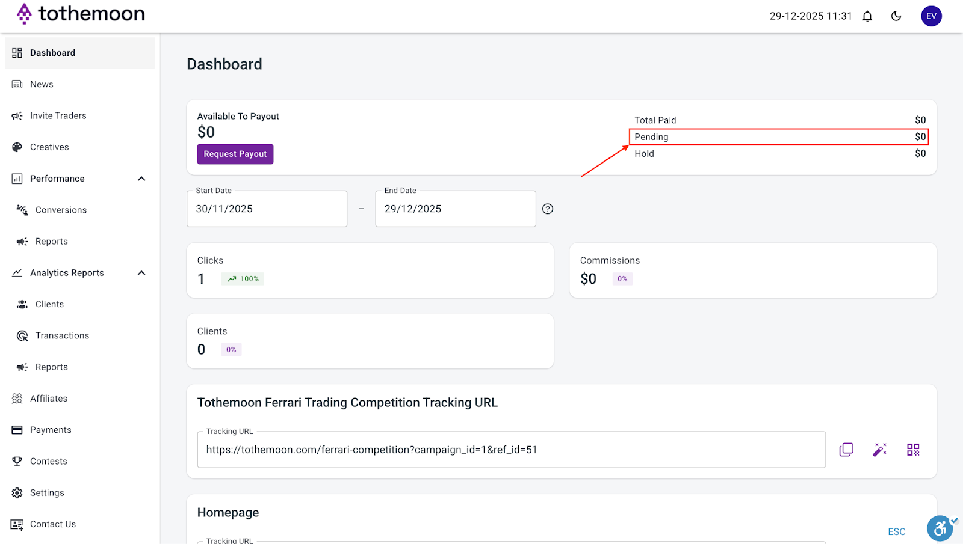Click the date range help icon

pyautogui.click(x=548, y=209)
